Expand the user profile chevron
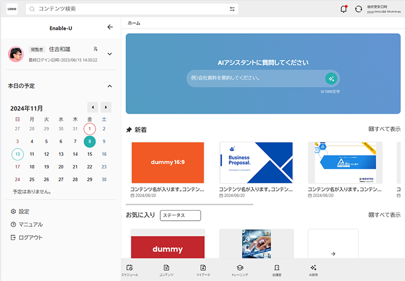Screen dimensions: 405x281 click(x=110, y=54)
